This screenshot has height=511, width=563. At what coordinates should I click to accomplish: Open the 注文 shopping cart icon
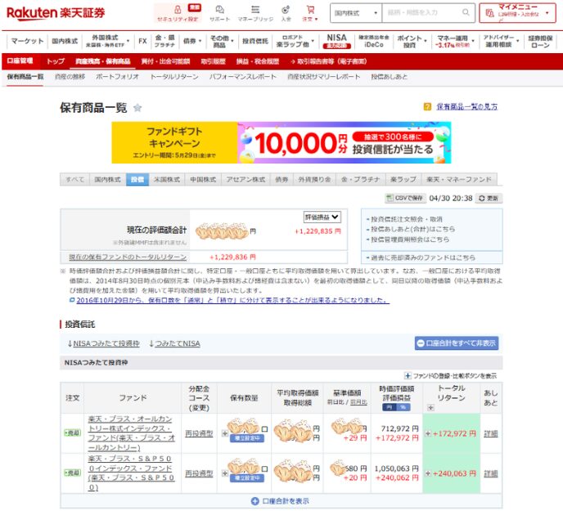(x=310, y=10)
